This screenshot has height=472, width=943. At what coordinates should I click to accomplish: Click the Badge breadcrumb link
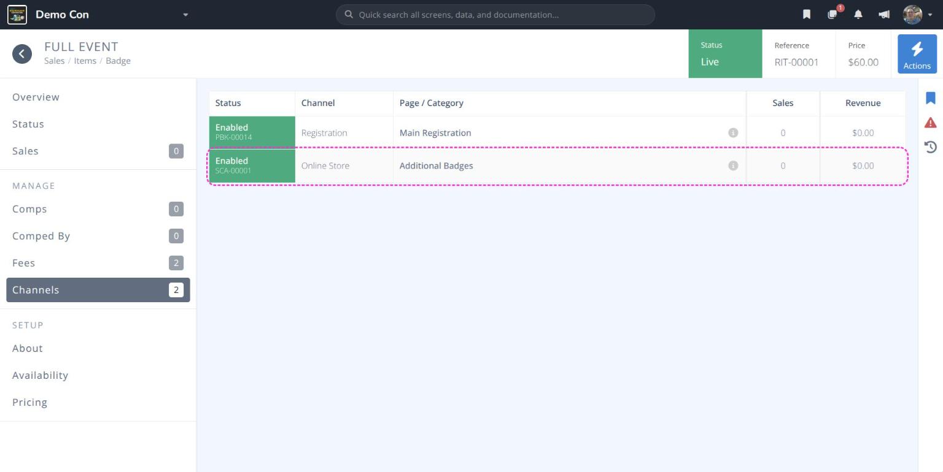(118, 61)
